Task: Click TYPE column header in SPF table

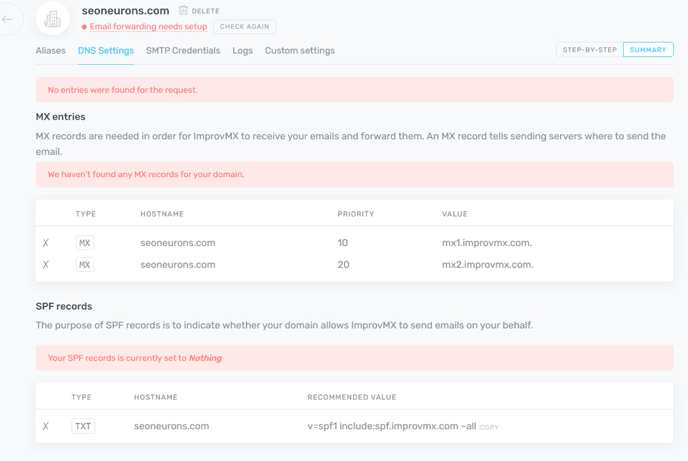Action: click(x=82, y=397)
